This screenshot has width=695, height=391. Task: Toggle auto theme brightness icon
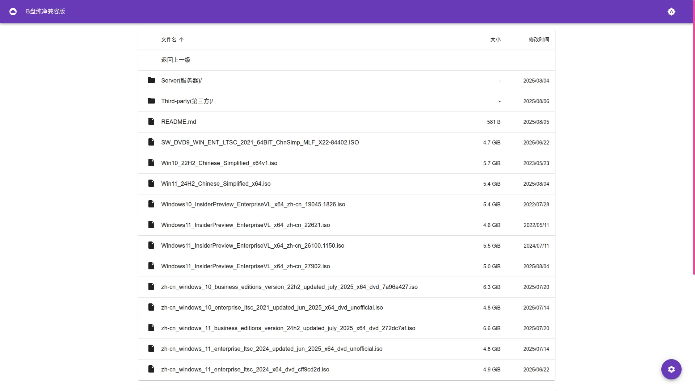[x=671, y=12]
